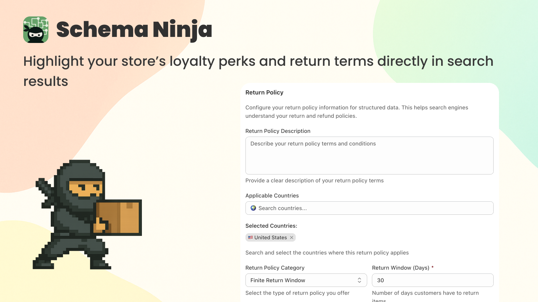Focus the Search countries input
Screen dimensions: 538x302
(369, 208)
